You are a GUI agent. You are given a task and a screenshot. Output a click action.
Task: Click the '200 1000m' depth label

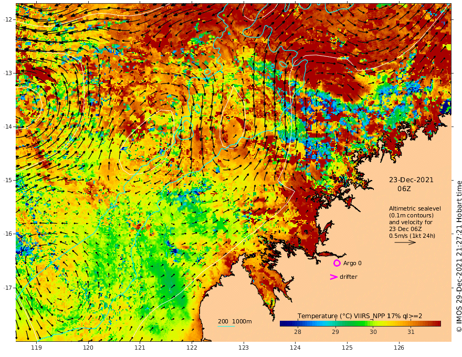coord(235,321)
